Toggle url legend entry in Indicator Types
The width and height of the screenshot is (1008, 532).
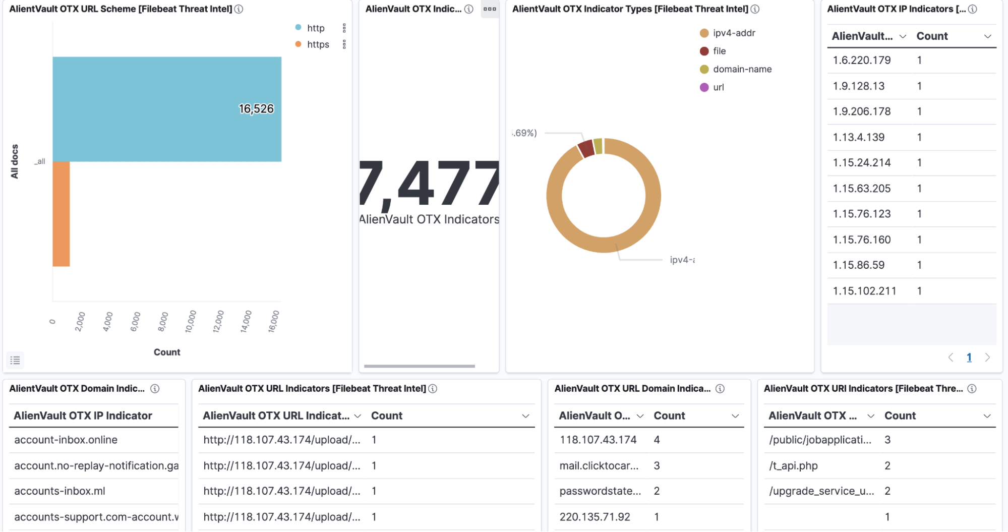(x=711, y=87)
